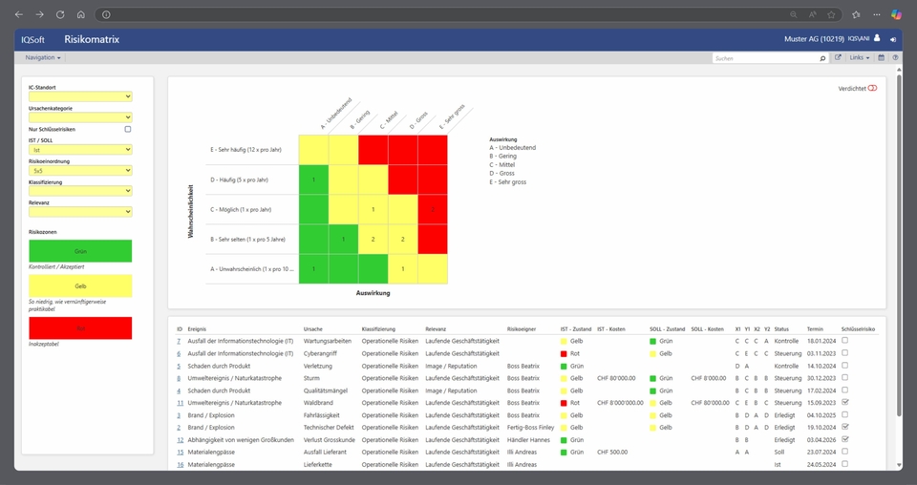917x485 pixels.
Task: Open risk entry ID 16 link
Action: (x=180, y=465)
